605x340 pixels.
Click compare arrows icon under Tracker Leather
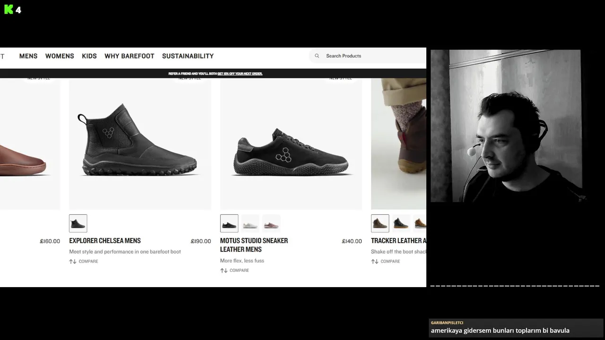tap(374, 261)
